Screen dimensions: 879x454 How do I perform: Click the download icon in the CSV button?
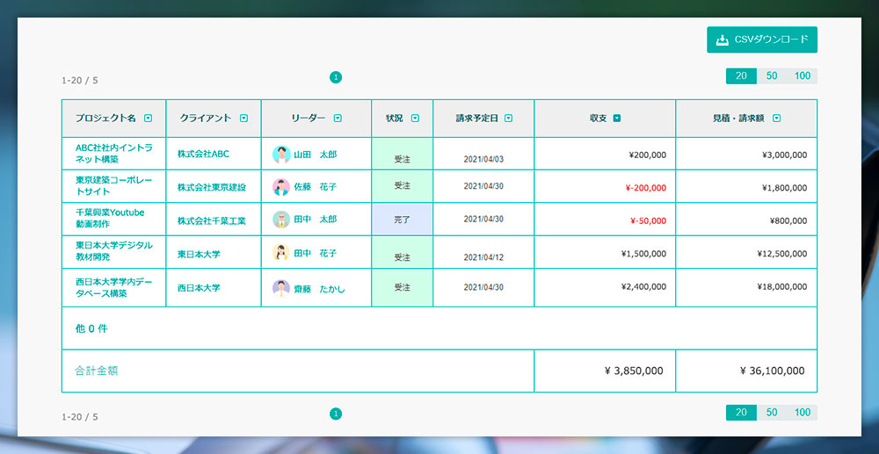(x=723, y=40)
